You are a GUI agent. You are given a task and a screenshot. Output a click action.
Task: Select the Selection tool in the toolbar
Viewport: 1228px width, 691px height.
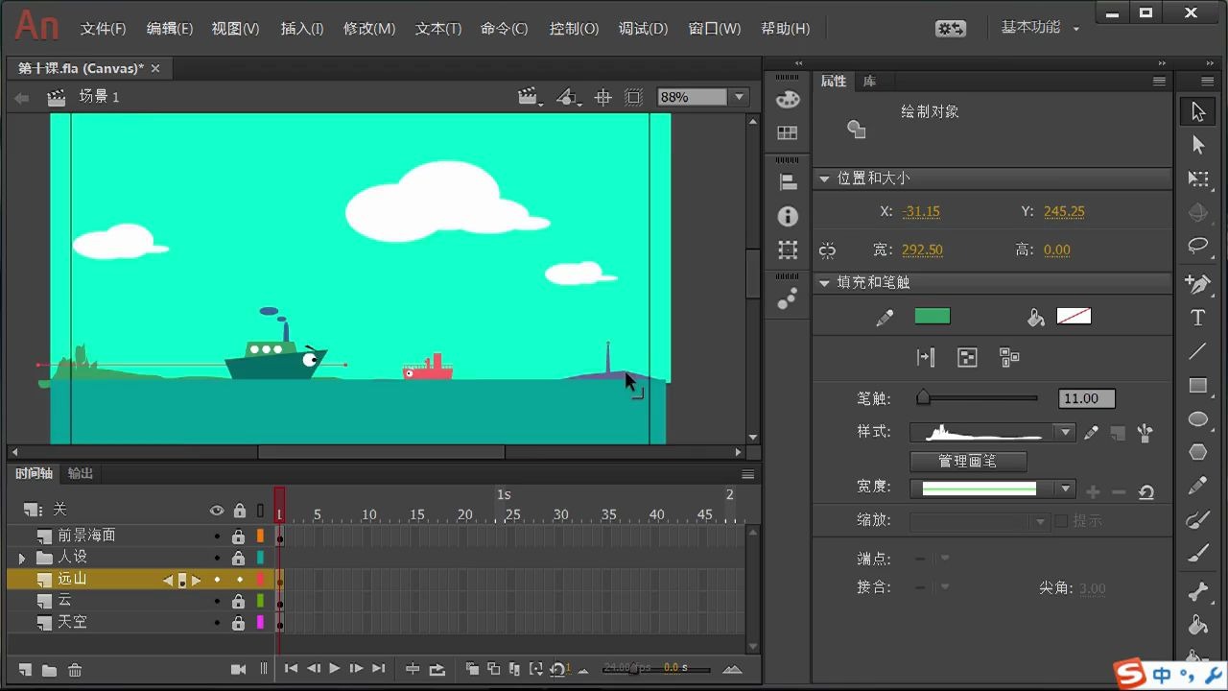click(x=1198, y=110)
